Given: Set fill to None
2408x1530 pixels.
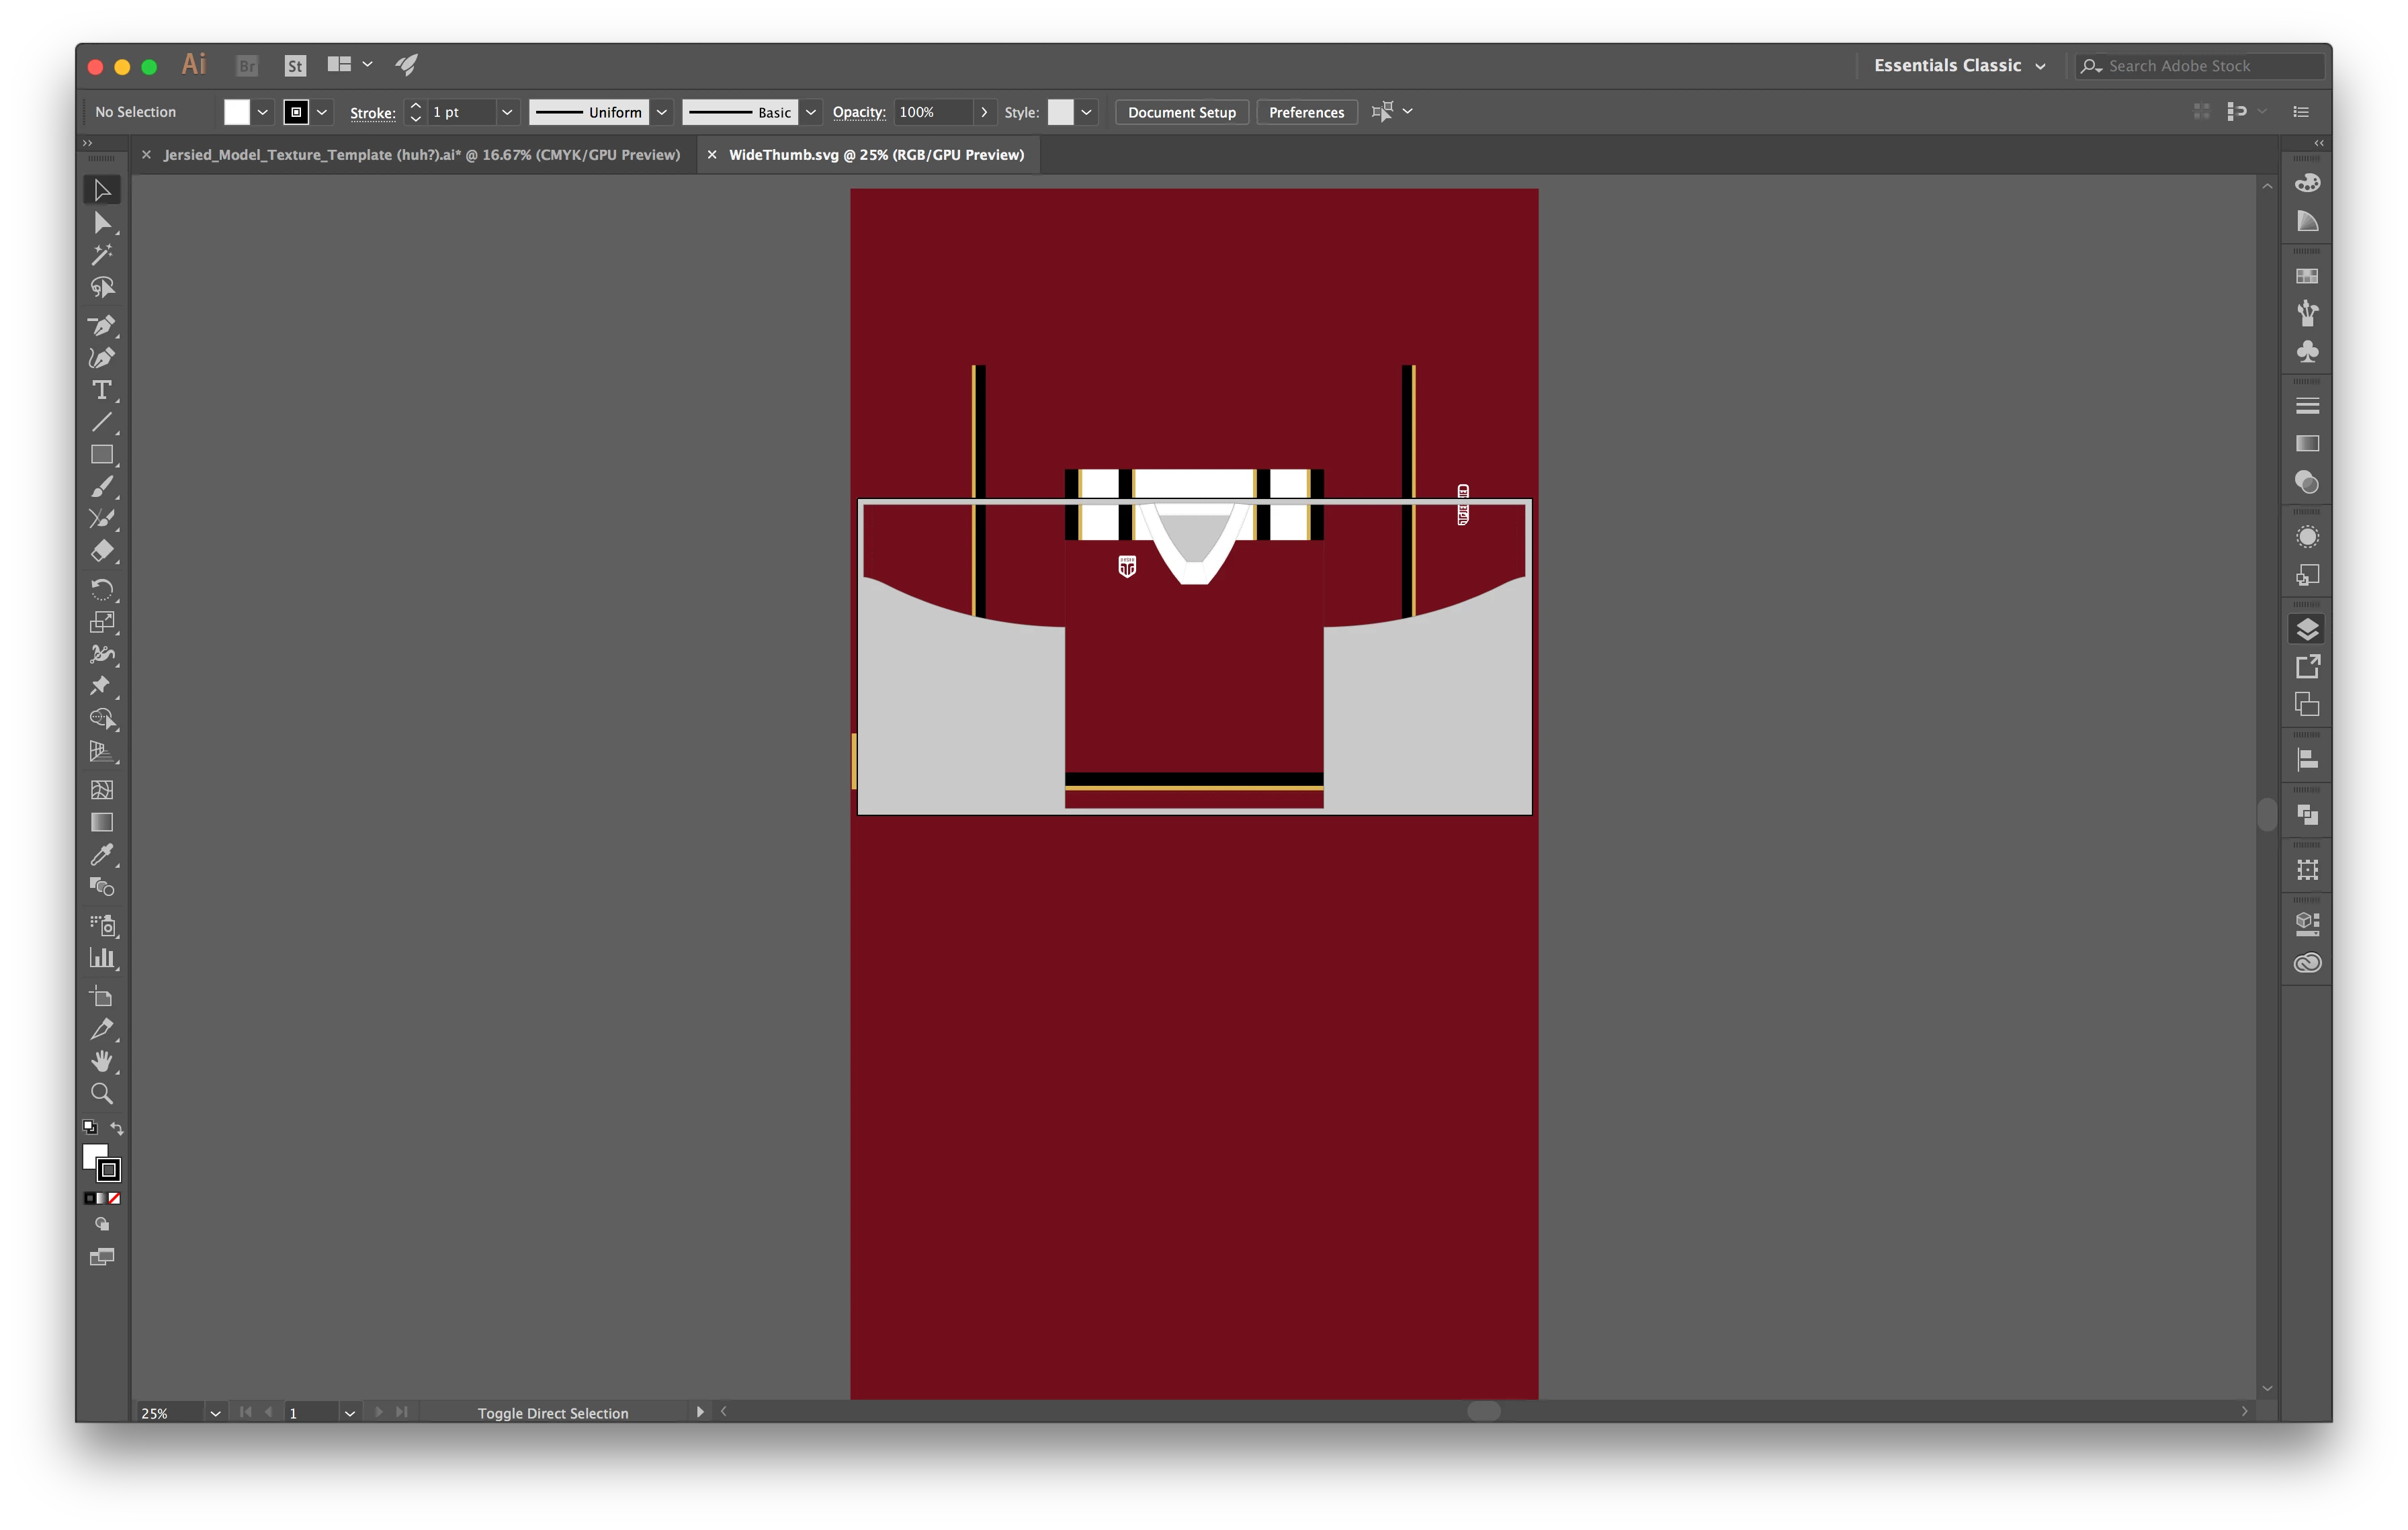Looking at the screenshot, I should [x=115, y=1198].
